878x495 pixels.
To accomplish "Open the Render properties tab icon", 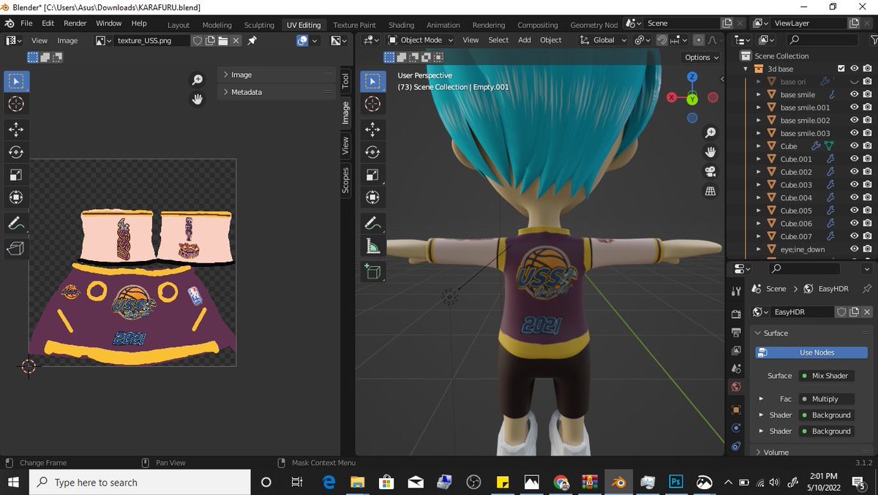I will pyautogui.click(x=736, y=314).
